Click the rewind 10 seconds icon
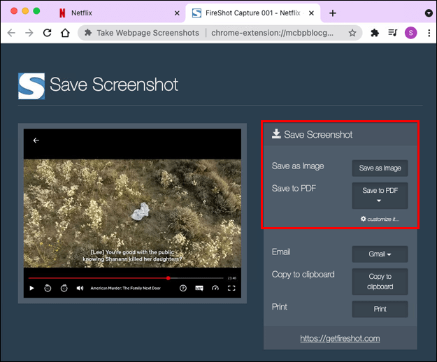 (x=48, y=288)
